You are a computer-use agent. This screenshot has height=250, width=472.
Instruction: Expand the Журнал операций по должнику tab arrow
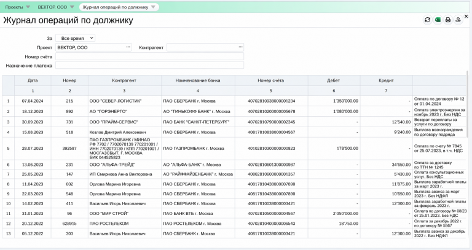(x=153, y=7)
